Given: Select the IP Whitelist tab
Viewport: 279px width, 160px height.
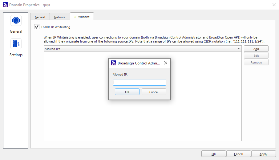Looking at the screenshot, I should pos(82,17).
